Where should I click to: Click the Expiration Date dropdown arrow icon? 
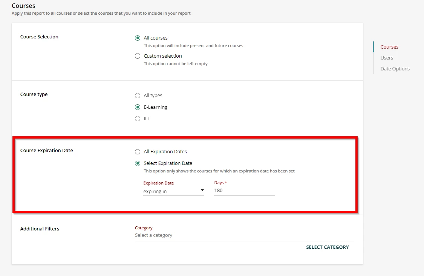202,191
